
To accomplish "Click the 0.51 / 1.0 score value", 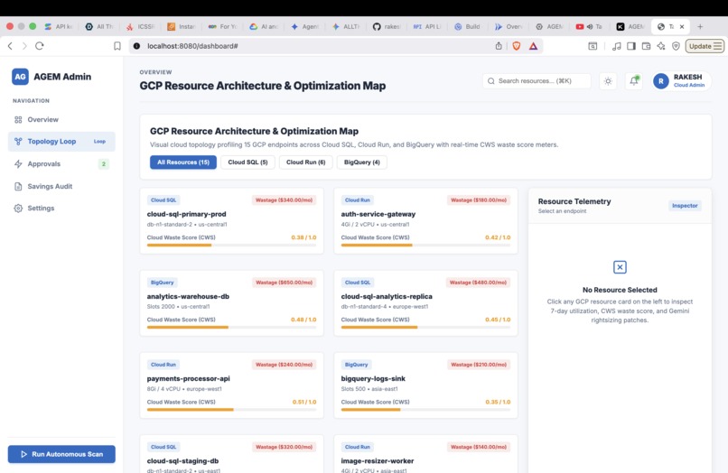I will click(304, 402).
